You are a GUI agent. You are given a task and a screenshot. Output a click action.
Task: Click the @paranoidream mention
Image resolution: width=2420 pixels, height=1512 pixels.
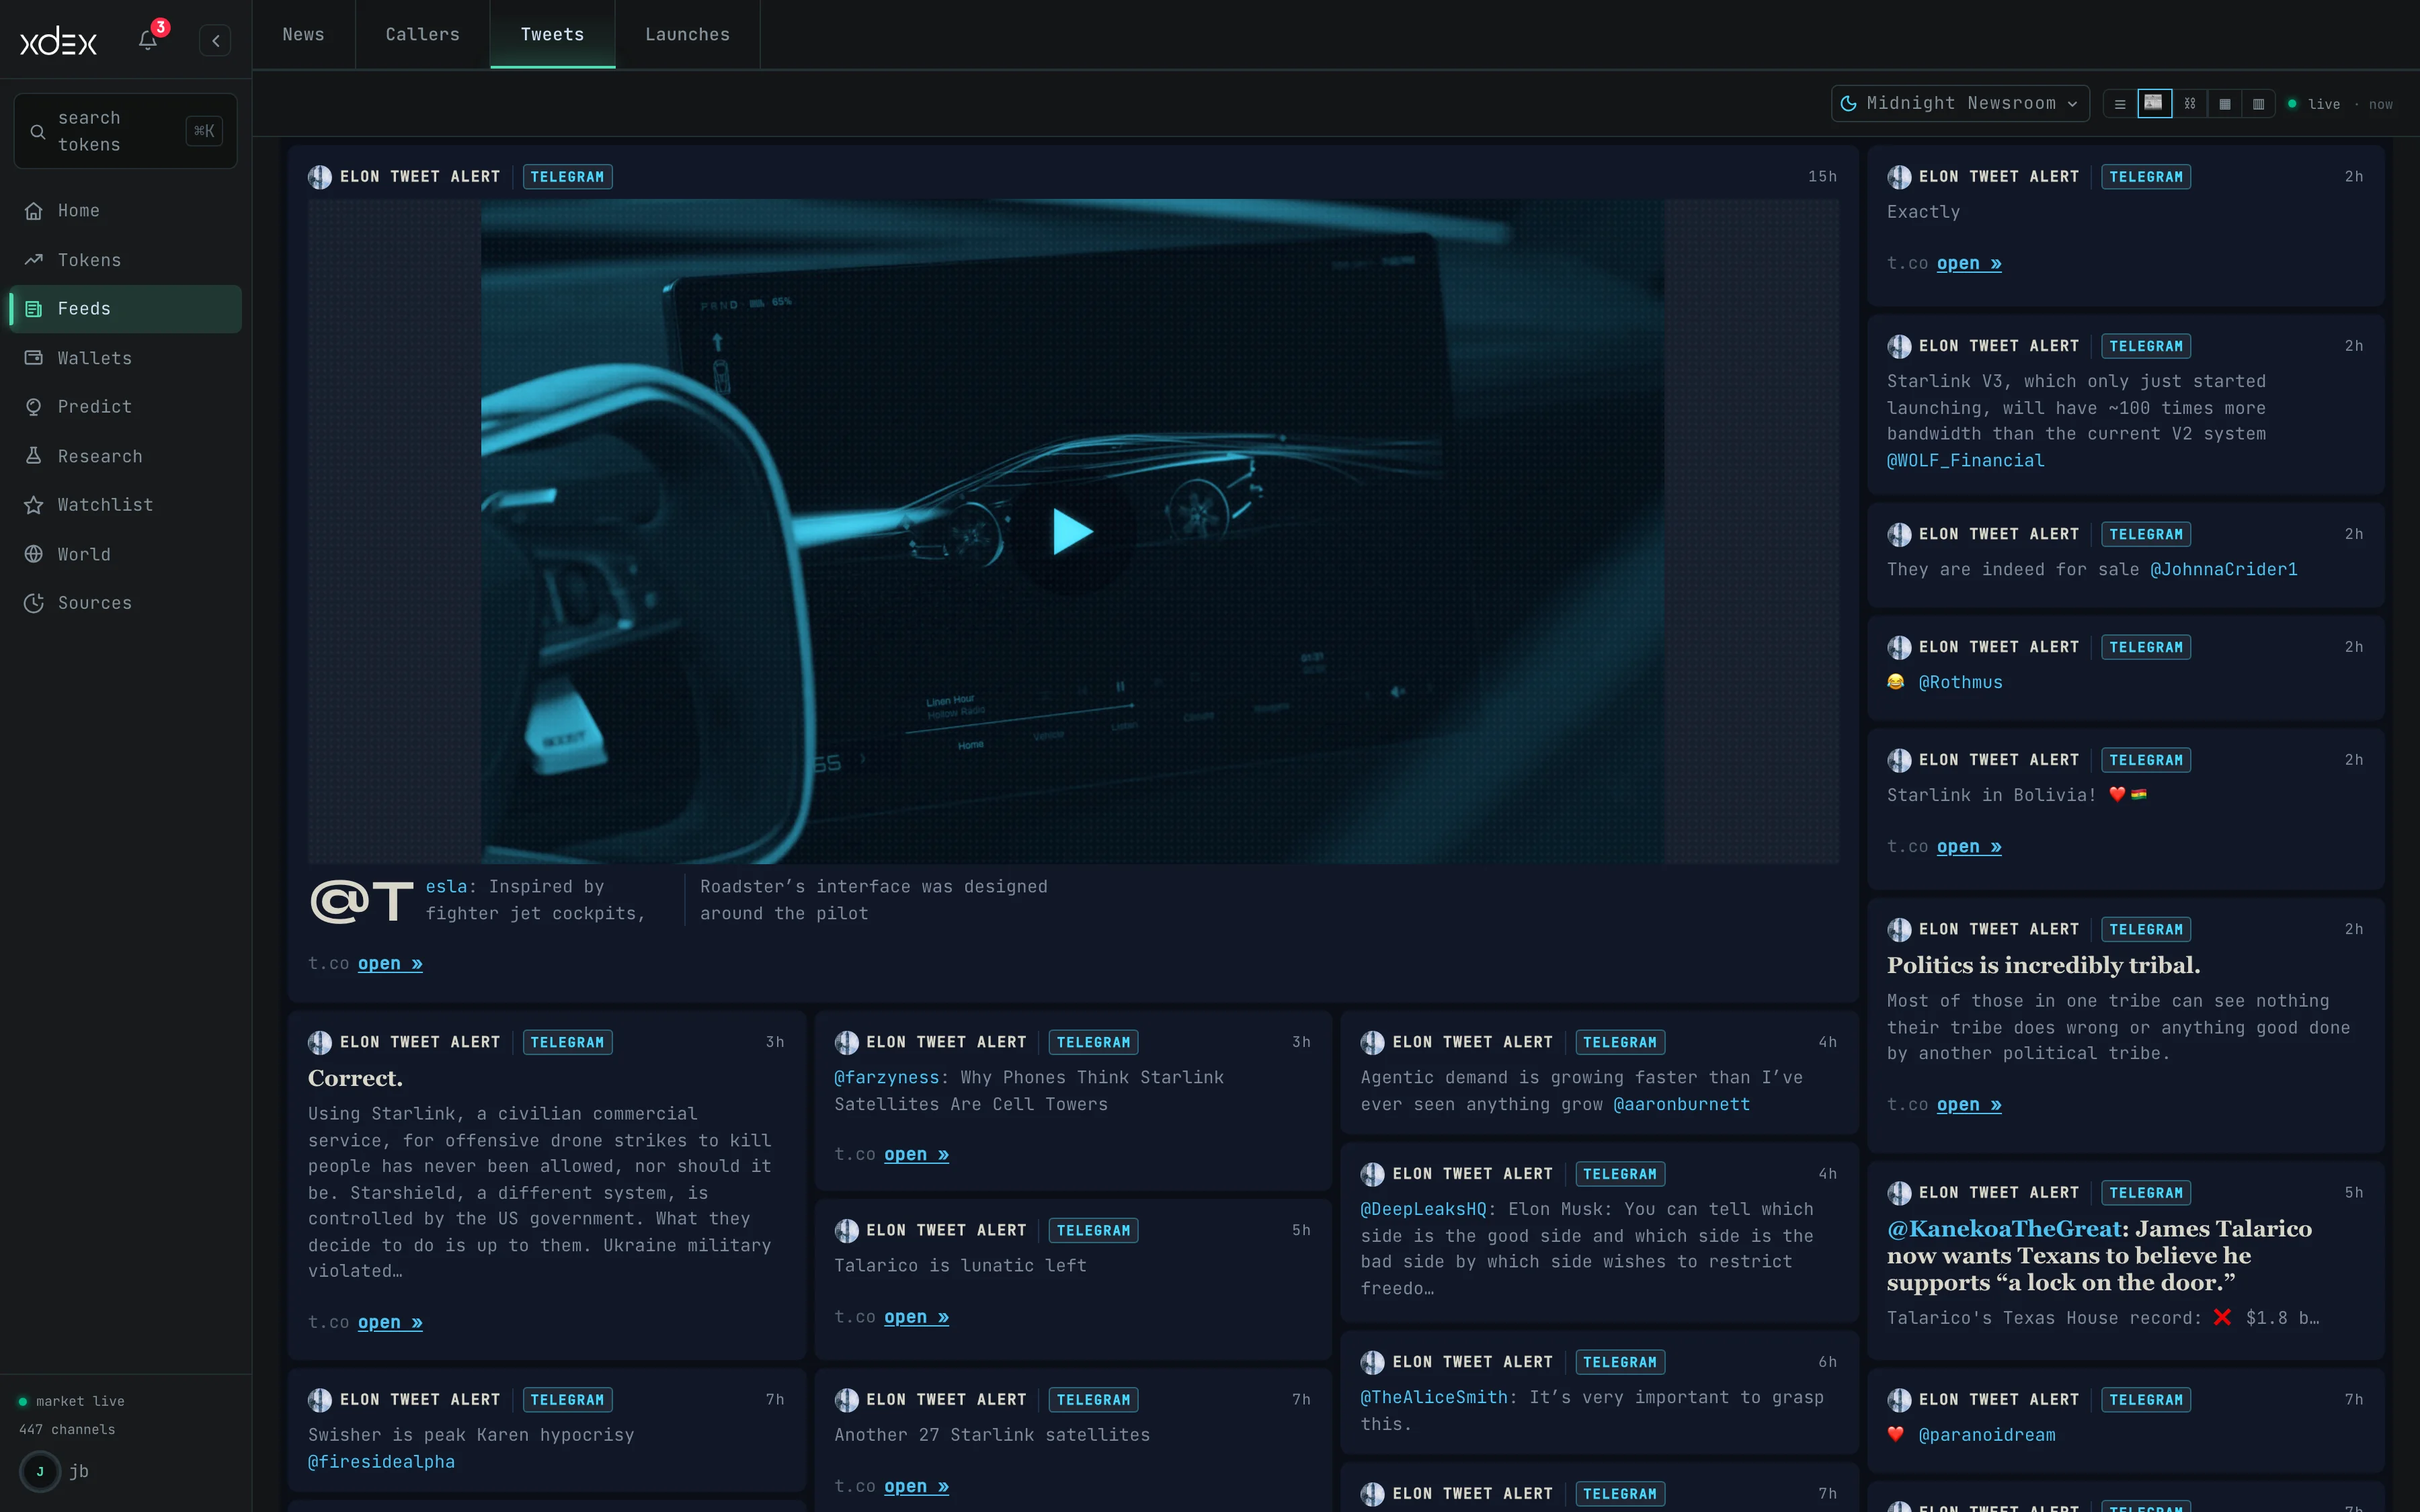[x=1986, y=1435]
